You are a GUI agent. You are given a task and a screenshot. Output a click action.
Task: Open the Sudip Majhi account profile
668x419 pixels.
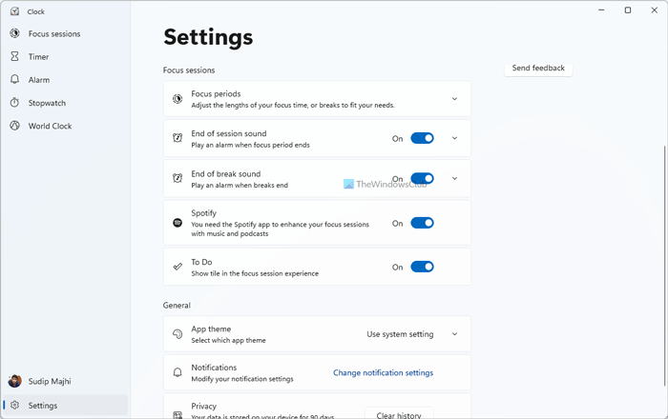(48, 382)
